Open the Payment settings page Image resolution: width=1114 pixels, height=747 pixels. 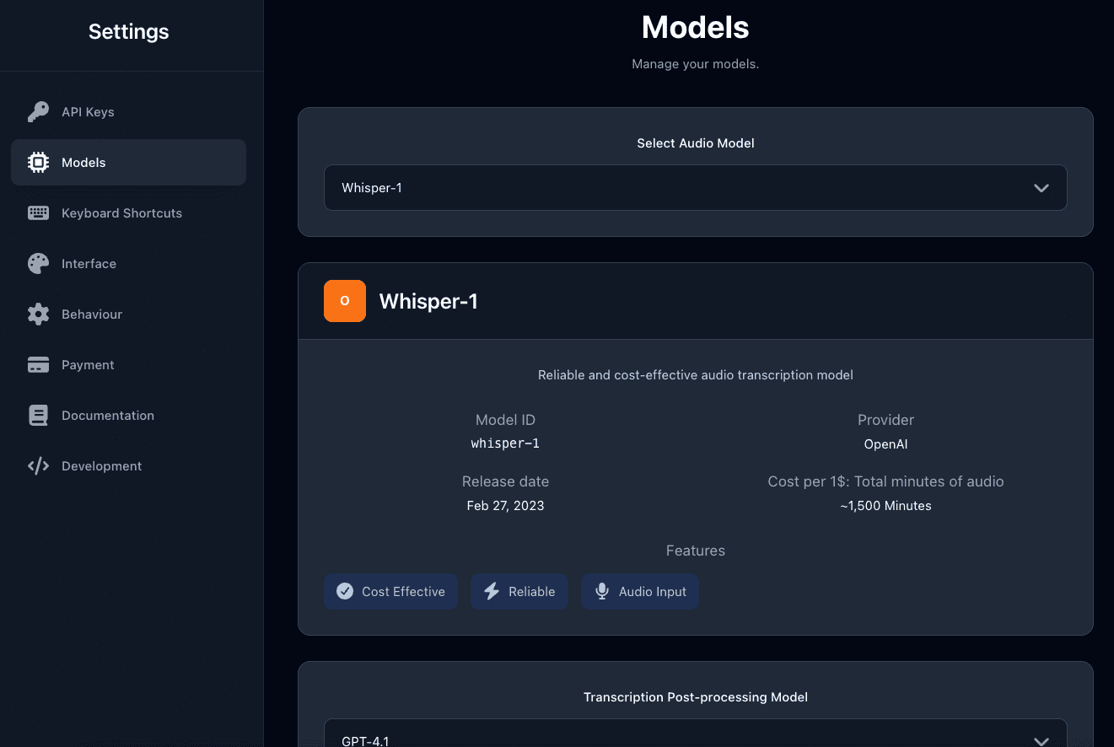click(x=128, y=365)
